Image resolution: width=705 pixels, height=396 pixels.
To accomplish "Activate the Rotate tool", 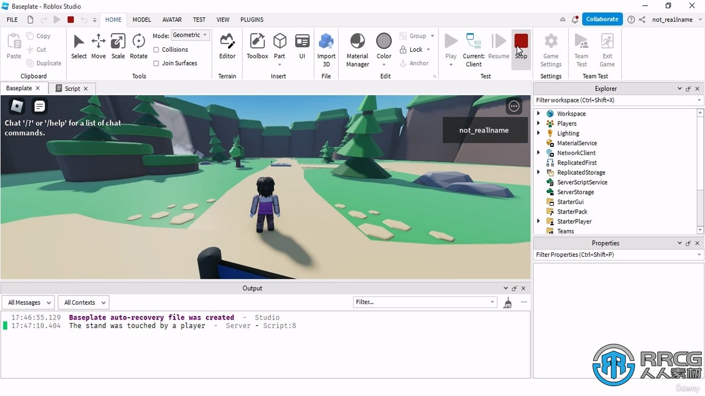I will pos(139,41).
